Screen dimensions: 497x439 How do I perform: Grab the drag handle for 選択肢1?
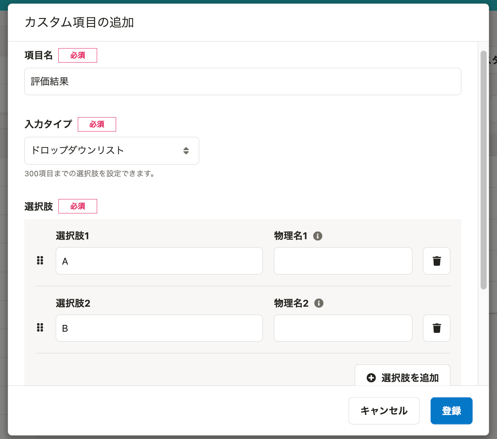(x=40, y=260)
